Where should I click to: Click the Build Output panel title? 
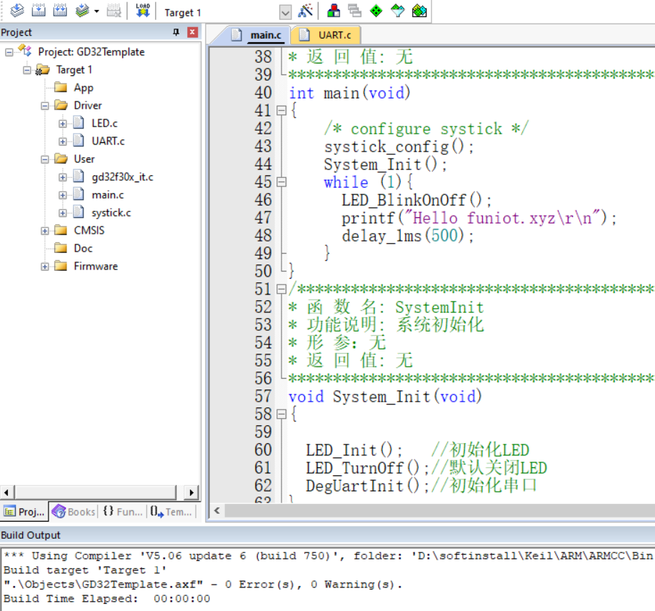31,535
